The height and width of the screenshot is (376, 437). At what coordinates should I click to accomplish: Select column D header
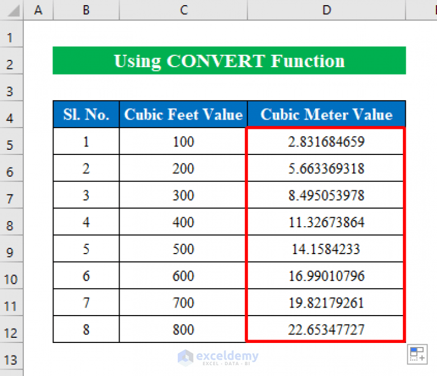click(326, 10)
